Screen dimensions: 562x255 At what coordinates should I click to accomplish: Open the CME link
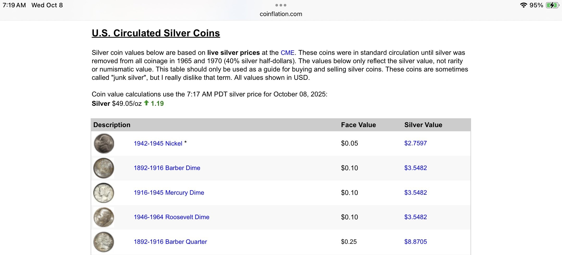coord(287,53)
